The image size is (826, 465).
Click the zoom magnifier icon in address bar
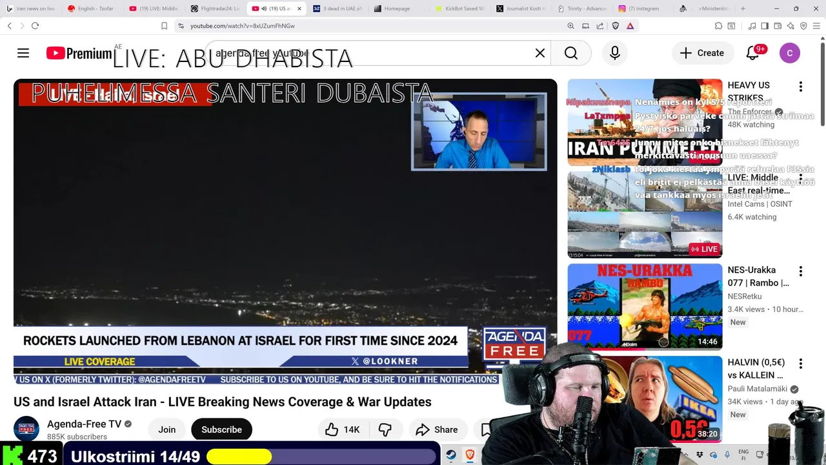point(570,26)
